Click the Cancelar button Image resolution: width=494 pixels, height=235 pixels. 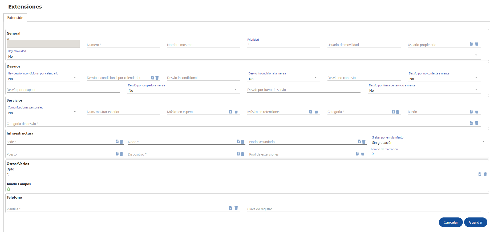(451, 222)
